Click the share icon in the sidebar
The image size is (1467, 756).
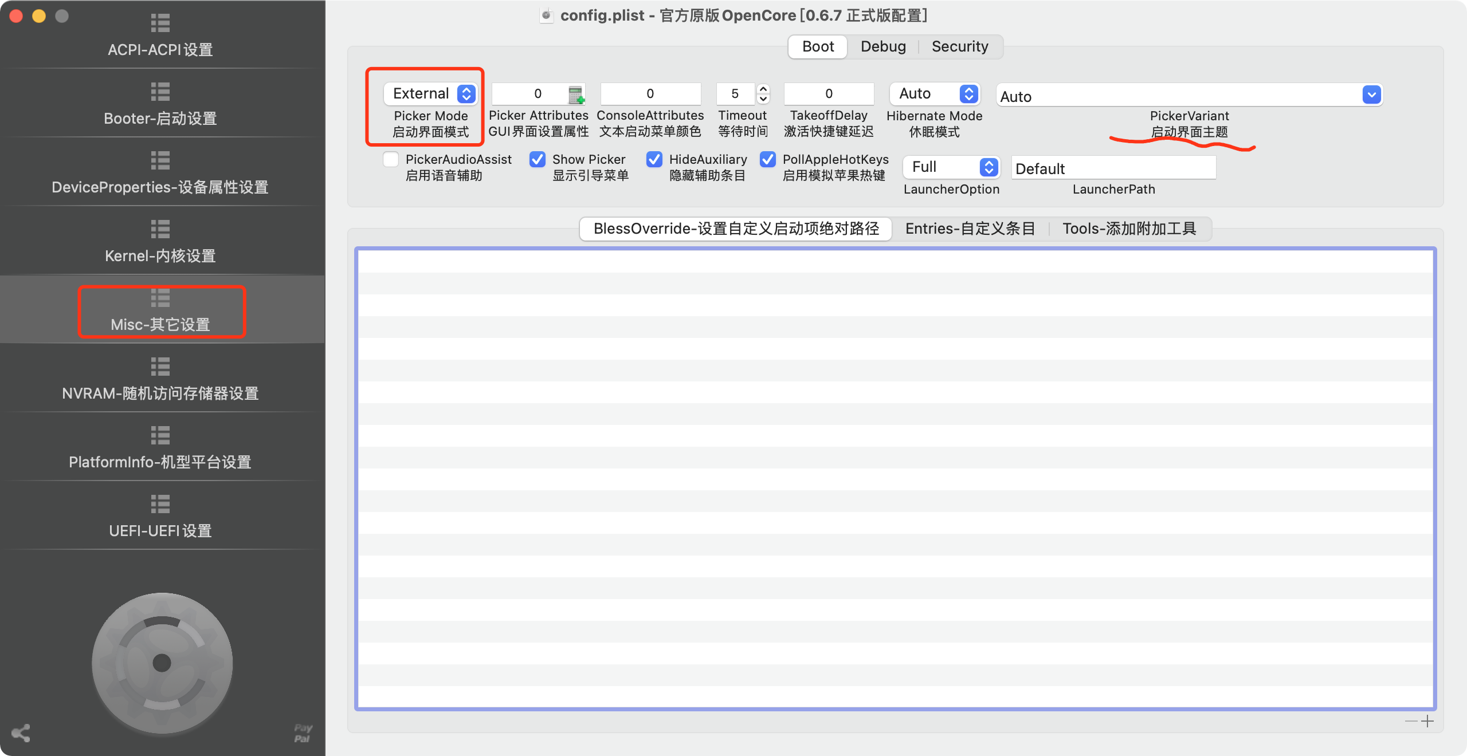(x=21, y=733)
